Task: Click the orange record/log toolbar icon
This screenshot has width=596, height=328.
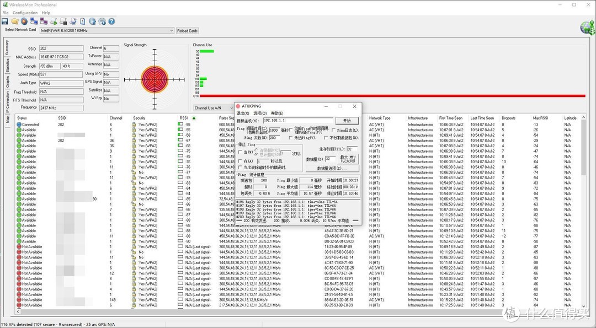Action: (x=24, y=21)
